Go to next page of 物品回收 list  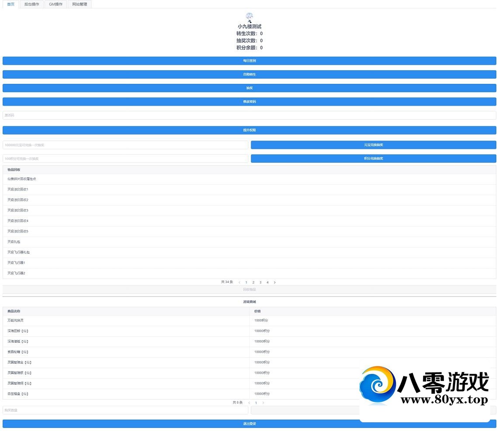click(x=274, y=283)
